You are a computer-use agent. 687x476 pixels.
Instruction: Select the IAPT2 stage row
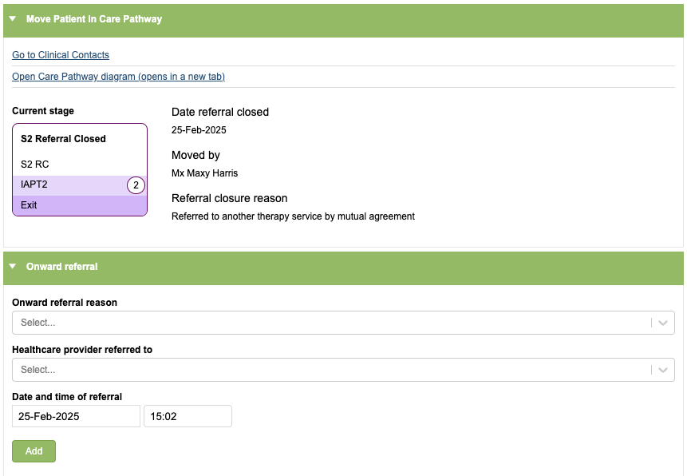pyautogui.click(x=68, y=184)
